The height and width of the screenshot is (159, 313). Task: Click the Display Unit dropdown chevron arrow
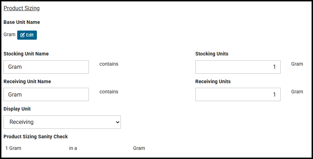[117, 122]
